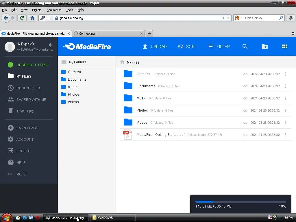This screenshot has height=222, width=296.
Task: Open the File menu
Action: pyautogui.click(x=4, y=10)
